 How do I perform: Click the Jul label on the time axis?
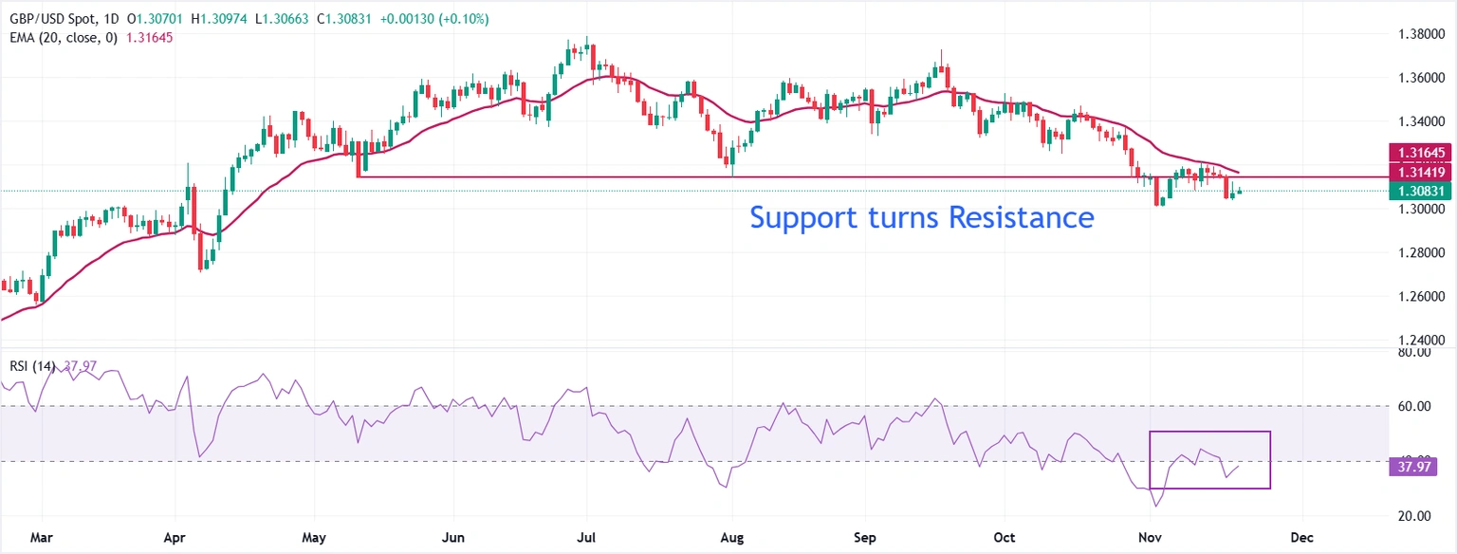pyautogui.click(x=586, y=538)
